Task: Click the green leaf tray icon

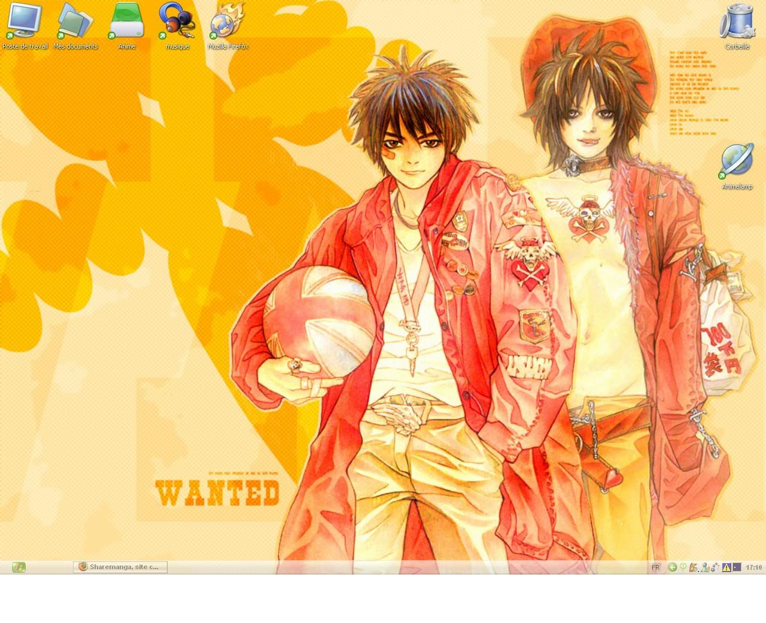Action: [683, 567]
